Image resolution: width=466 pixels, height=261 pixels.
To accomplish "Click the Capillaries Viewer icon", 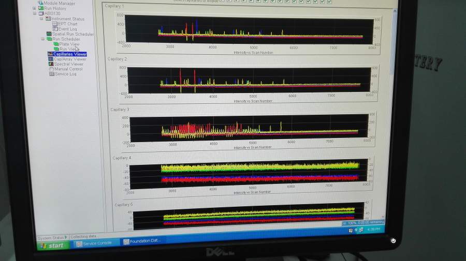I will 50,54.
